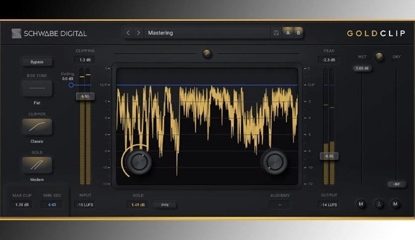
Task: Click the delta triangle monitor icon
Action: [x=379, y=204]
